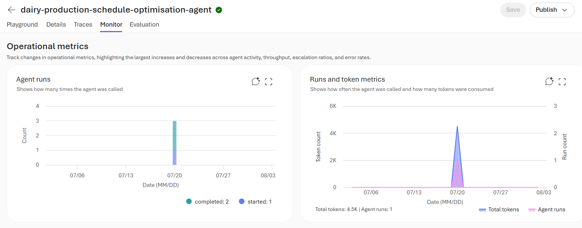Open the Publish dropdown chevron
582x228 pixels.
tap(565, 10)
